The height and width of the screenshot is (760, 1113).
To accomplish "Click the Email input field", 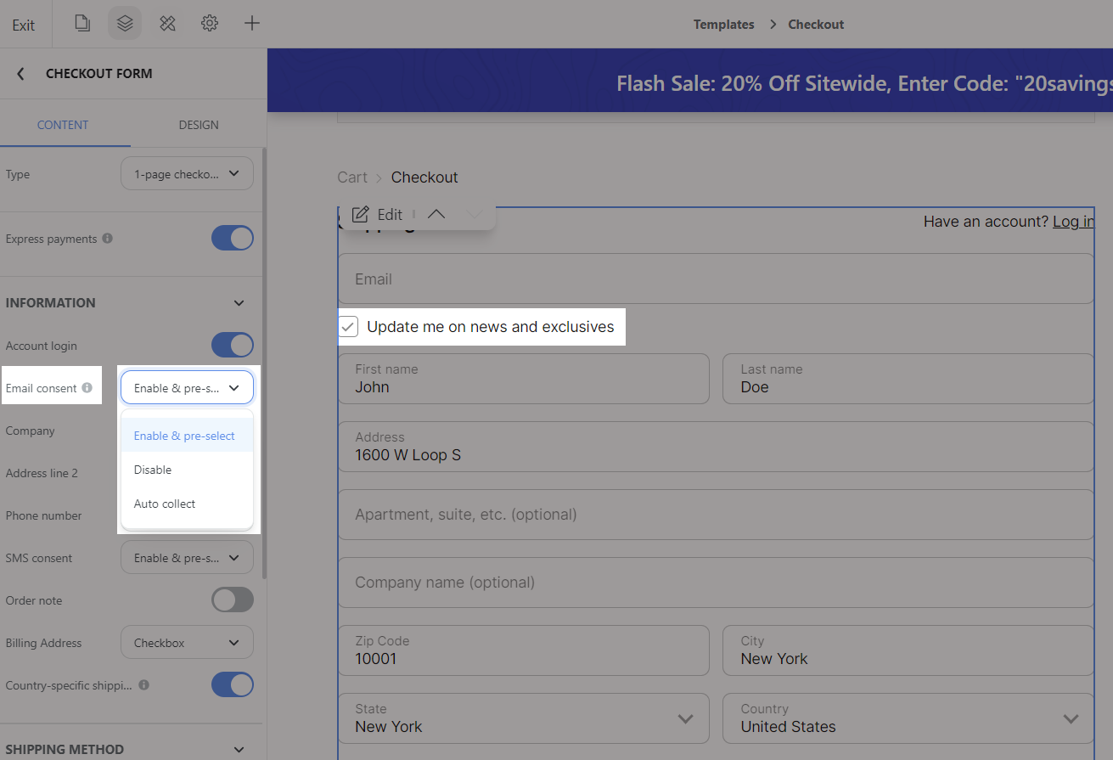I will tap(716, 279).
